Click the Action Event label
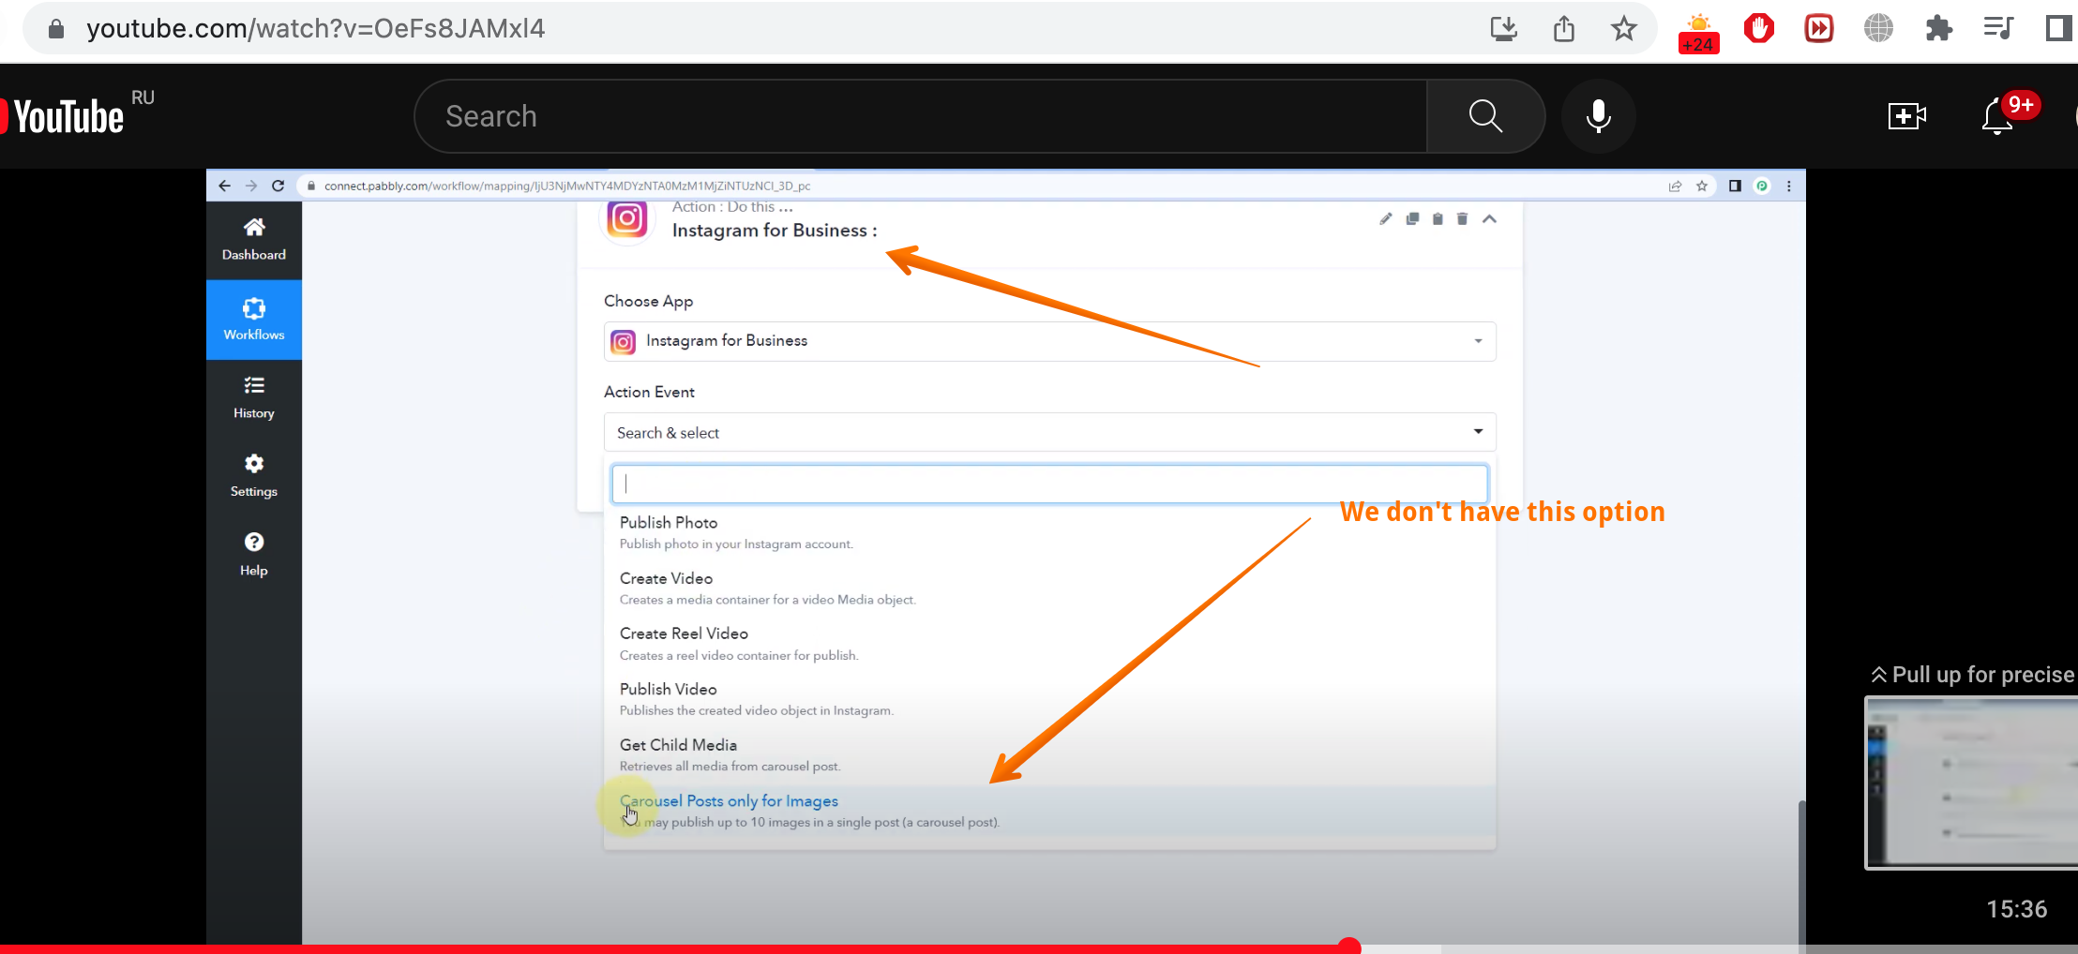Image resolution: width=2078 pixels, height=954 pixels. pos(649,392)
